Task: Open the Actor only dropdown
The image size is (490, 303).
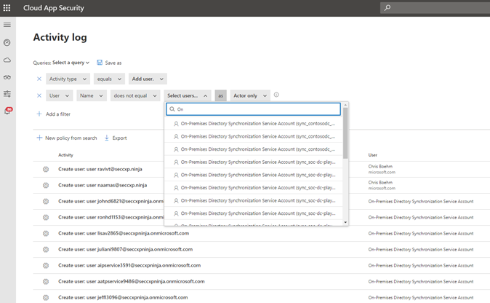Action: click(x=250, y=95)
